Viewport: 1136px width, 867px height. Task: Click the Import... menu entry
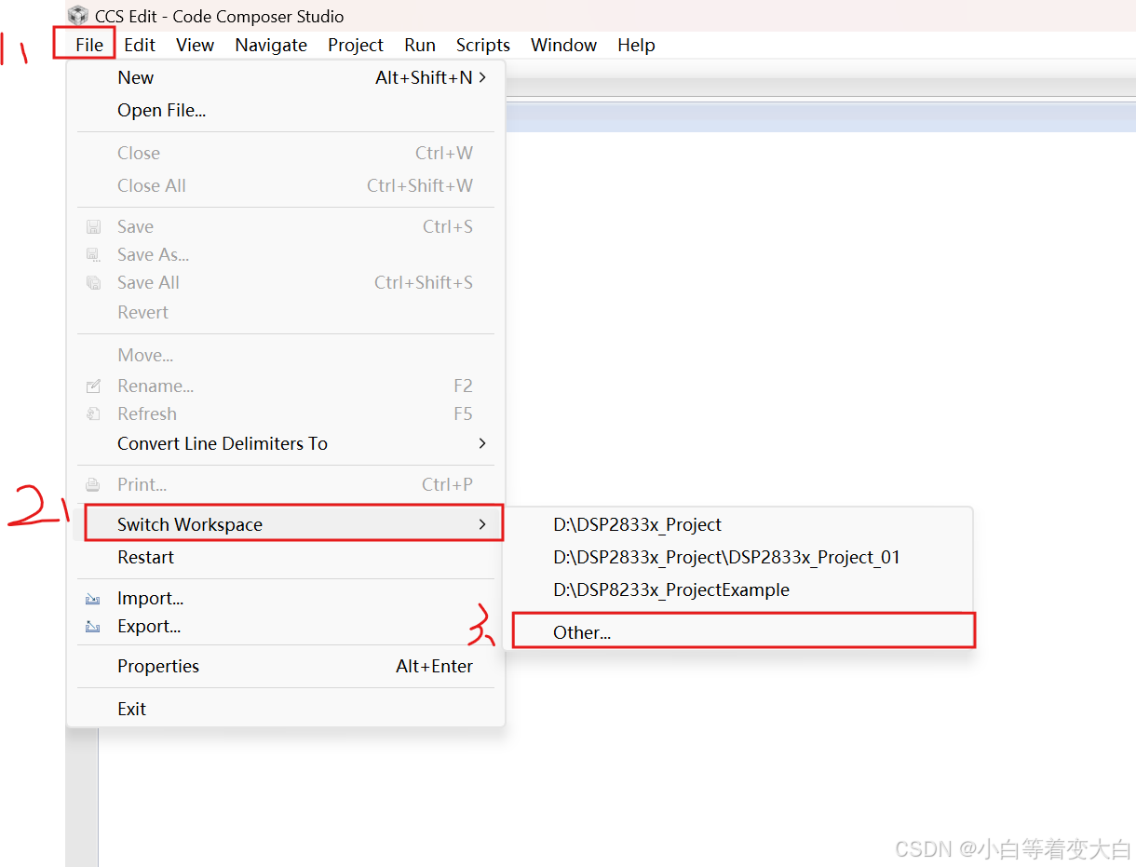coord(286,599)
